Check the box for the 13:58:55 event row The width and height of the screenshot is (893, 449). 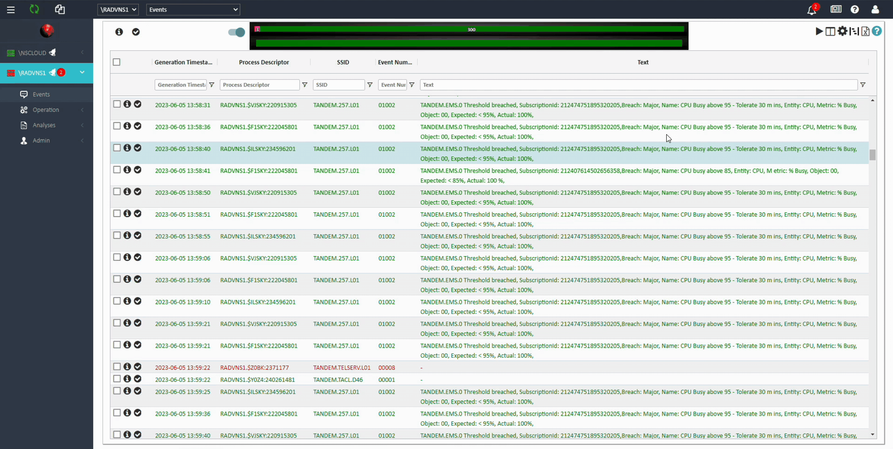click(117, 236)
